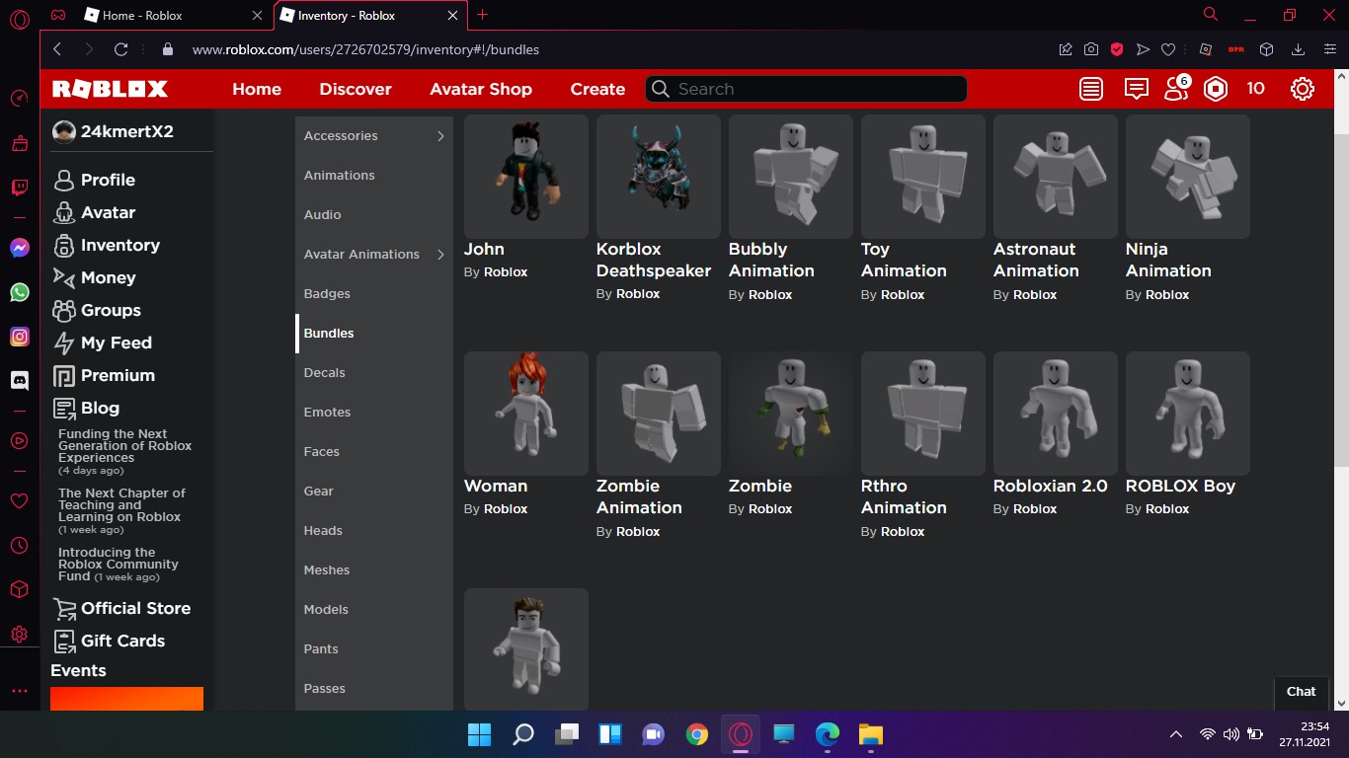Screen dimensions: 1349x758
Task: Reload the page with the refresh button
Action: coord(120,49)
